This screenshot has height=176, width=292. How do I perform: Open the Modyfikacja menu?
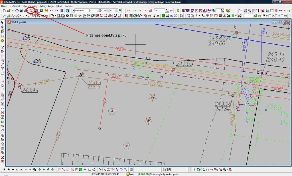pos(47,6)
